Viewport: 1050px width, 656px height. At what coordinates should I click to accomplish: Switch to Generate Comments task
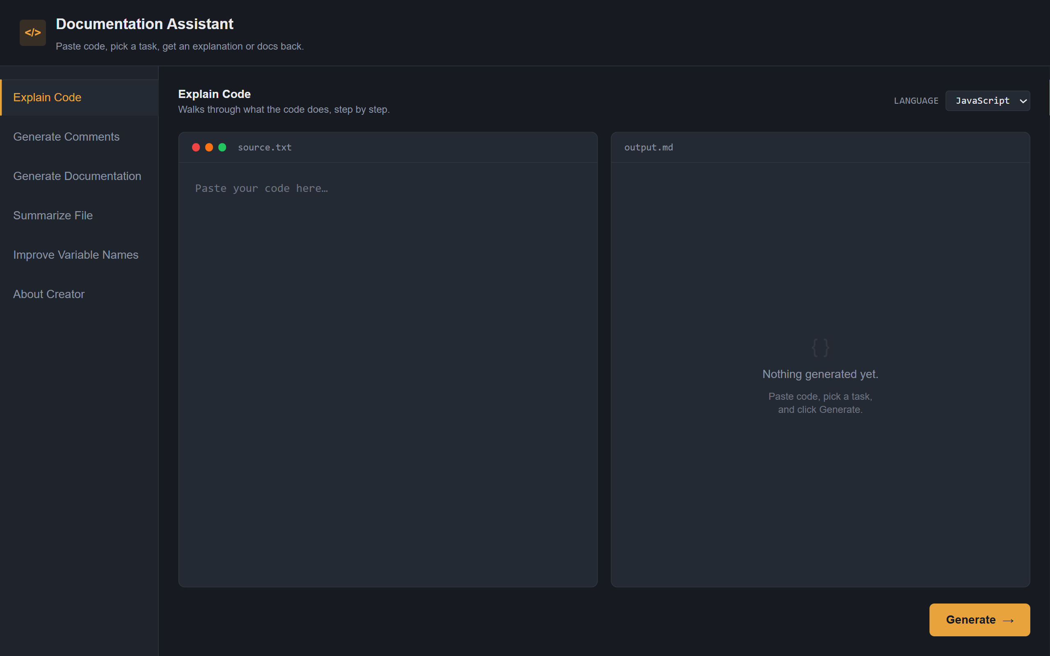click(x=79, y=137)
